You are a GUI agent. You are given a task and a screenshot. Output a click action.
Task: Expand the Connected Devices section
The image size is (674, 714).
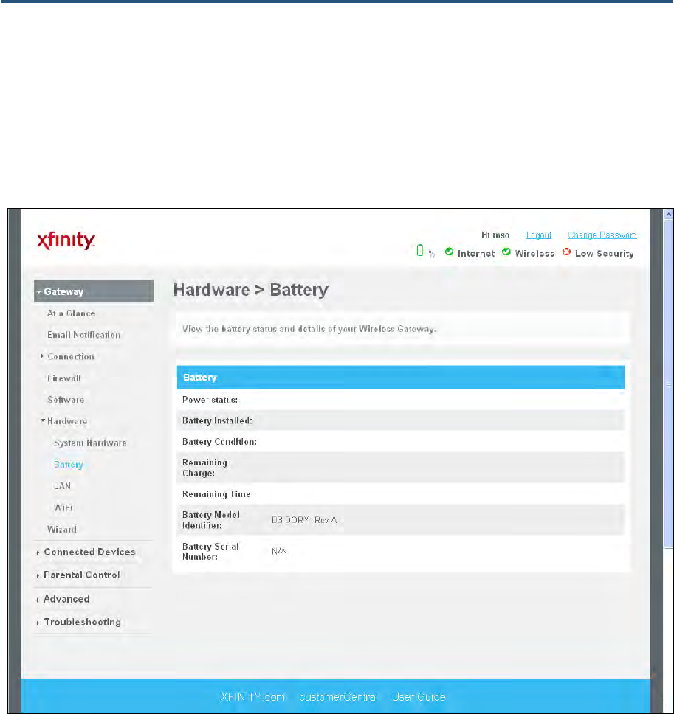coord(89,552)
